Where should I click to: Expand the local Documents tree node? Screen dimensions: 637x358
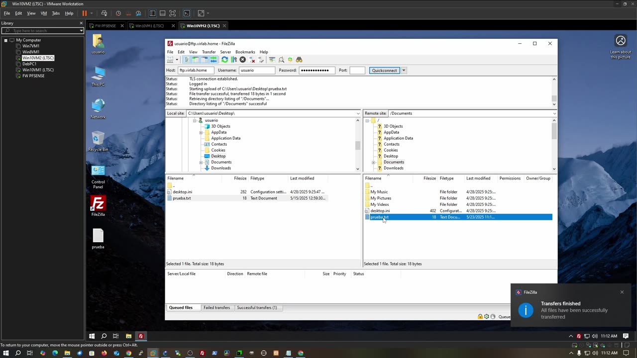(x=201, y=162)
